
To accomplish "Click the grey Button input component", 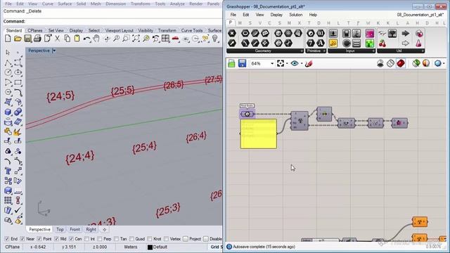I will [x=347, y=44].
